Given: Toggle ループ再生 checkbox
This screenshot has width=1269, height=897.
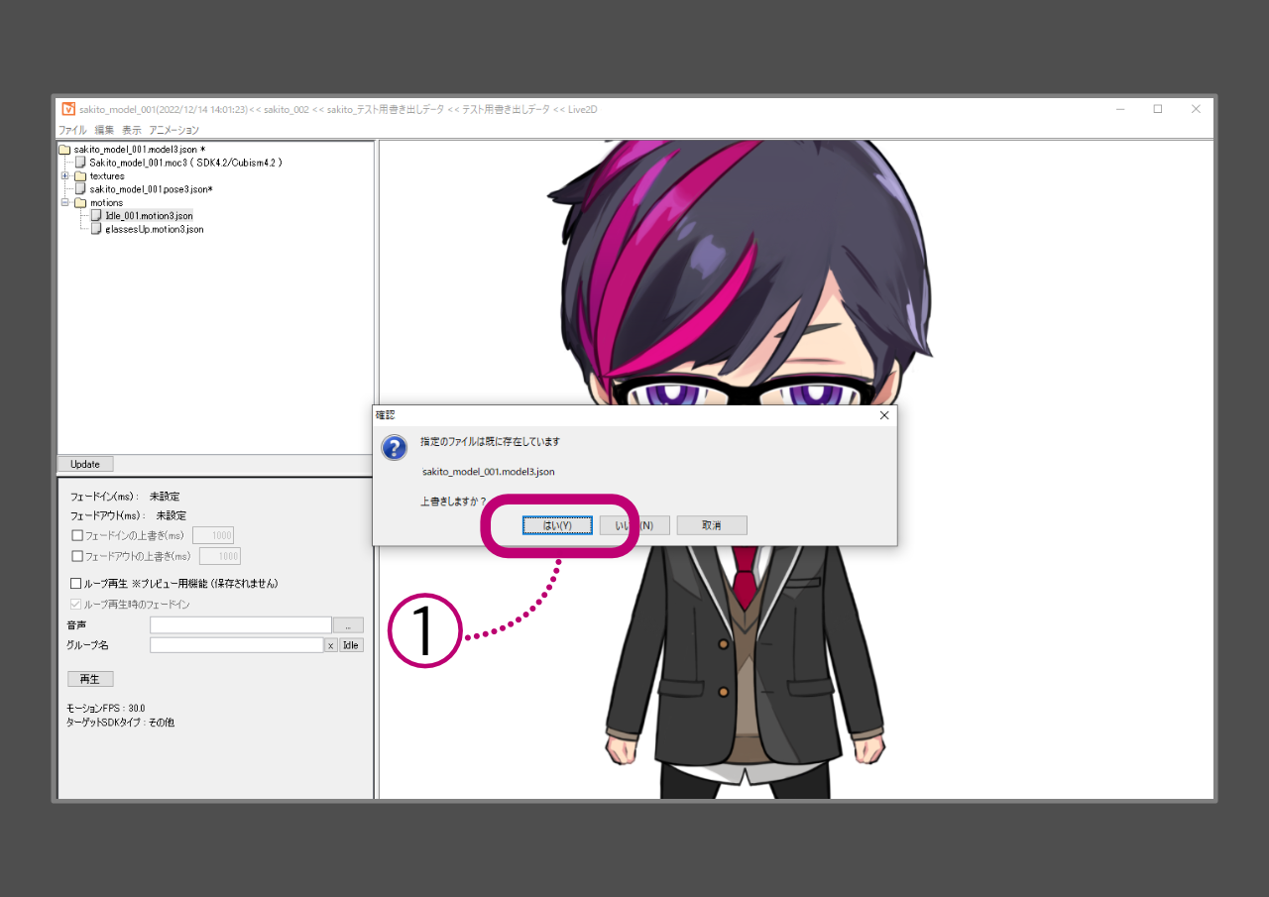Looking at the screenshot, I should 76,584.
